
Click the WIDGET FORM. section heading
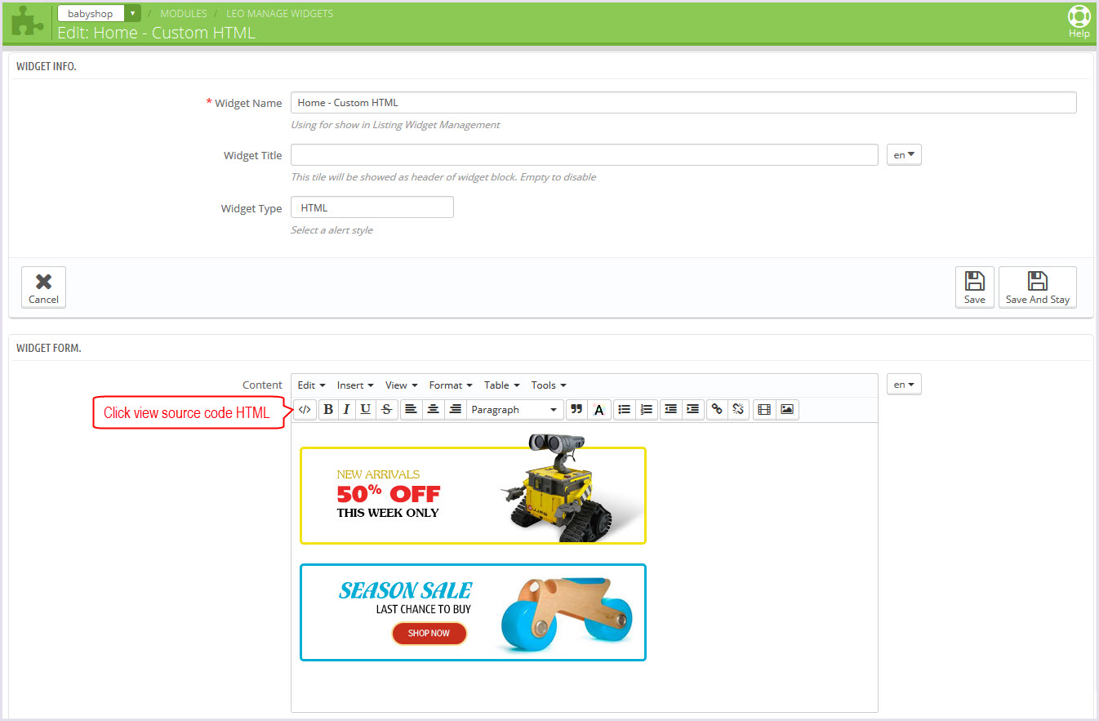pos(48,348)
